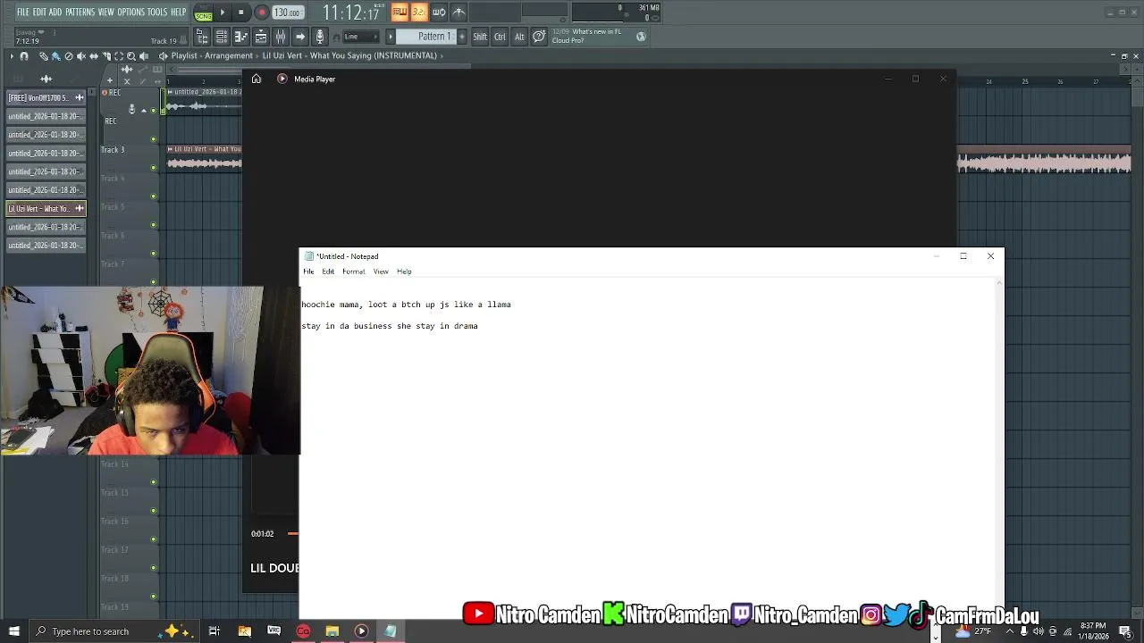Mute the Track 3 green LED
Image resolution: width=1144 pixels, height=643 pixels.
point(154,167)
